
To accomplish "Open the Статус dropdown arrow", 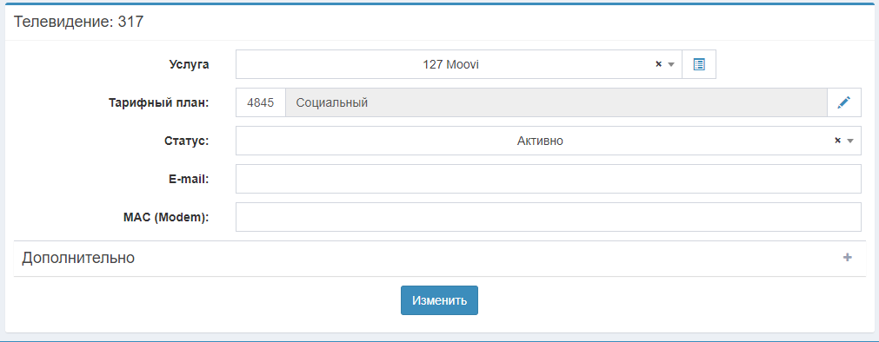I will [x=849, y=141].
